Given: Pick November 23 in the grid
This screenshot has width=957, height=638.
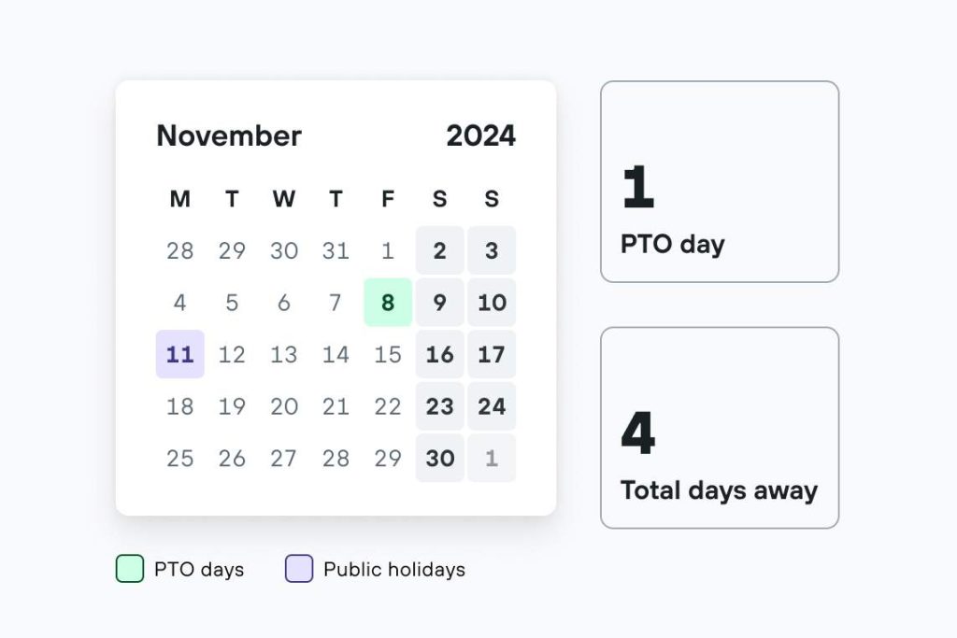Looking at the screenshot, I should (x=439, y=406).
